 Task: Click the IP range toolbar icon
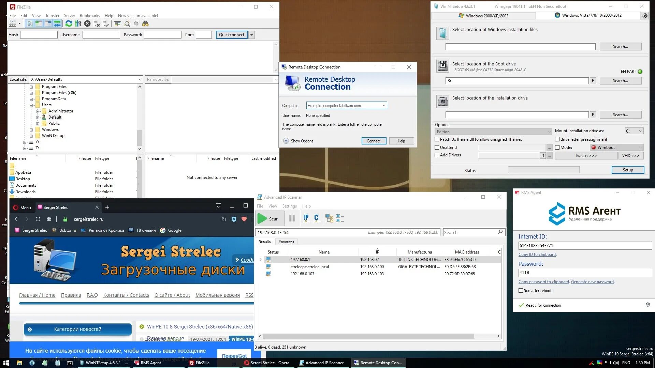306,218
